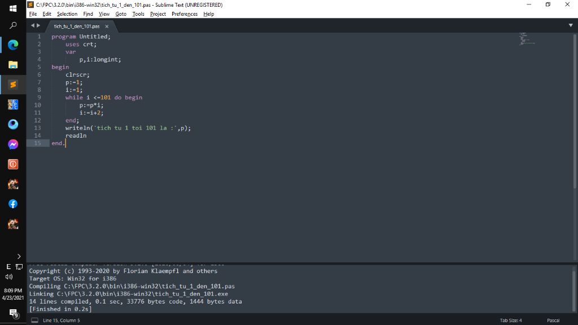Open tab list dropdown arrow at right of the tab bar

point(571,25)
